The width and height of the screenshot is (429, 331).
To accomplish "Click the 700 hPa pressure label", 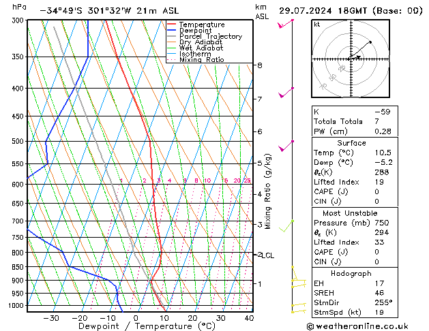I will pyautogui.click(x=19, y=221).
